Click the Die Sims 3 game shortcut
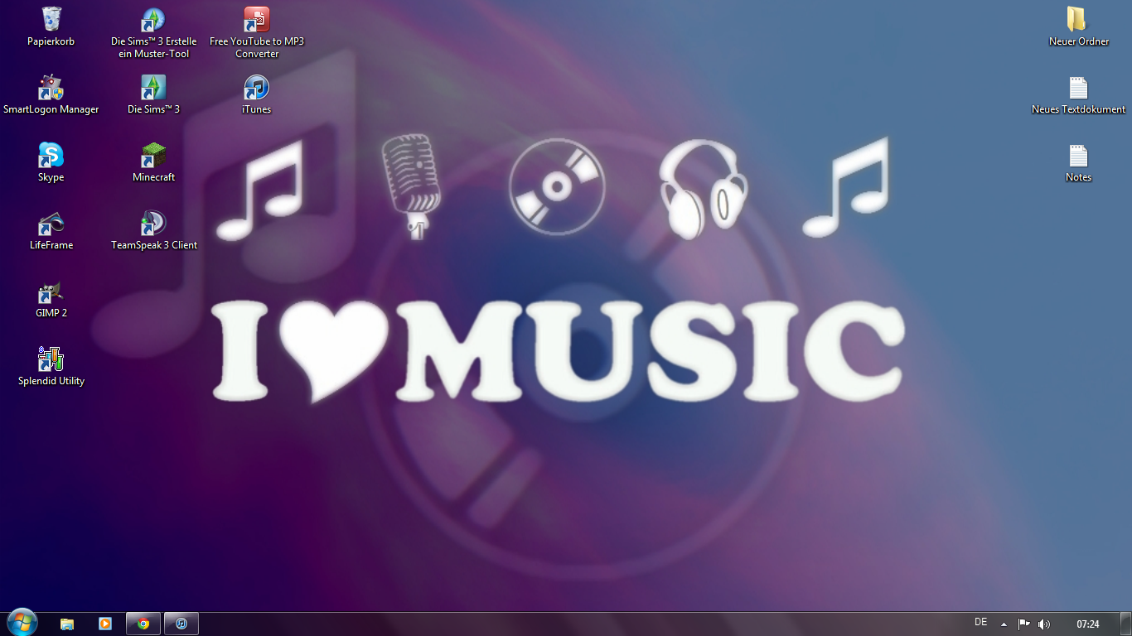1132x636 pixels. pos(154,88)
